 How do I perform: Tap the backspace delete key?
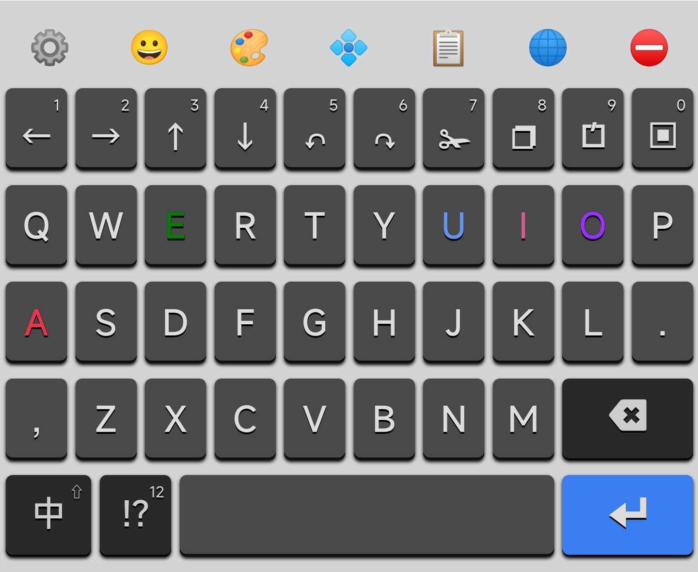click(628, 418)
